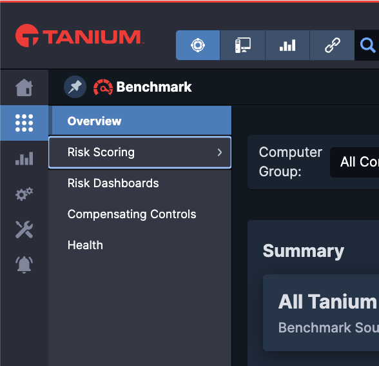Screen dimensions: 379x366
Task: Open the bar chart icon in top bar
Action: click(x=287, y=45)
